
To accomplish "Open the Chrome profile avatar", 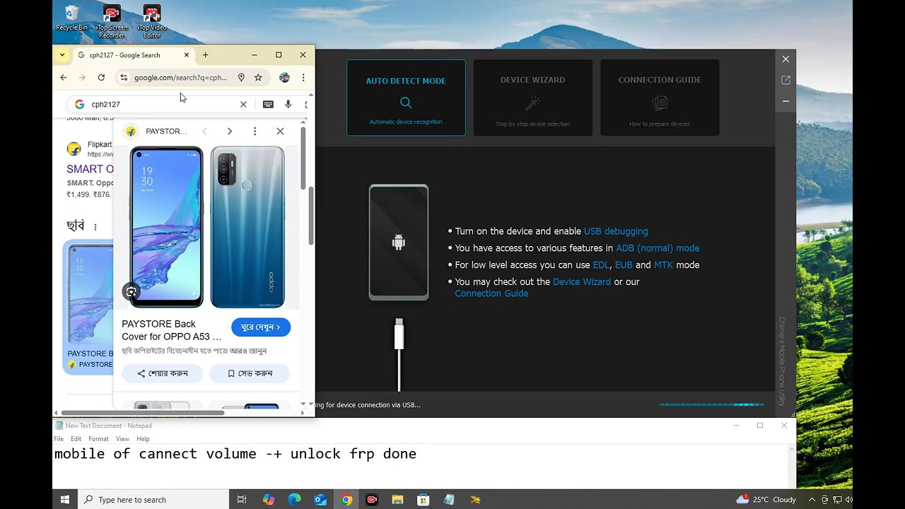I will [284, 78].
